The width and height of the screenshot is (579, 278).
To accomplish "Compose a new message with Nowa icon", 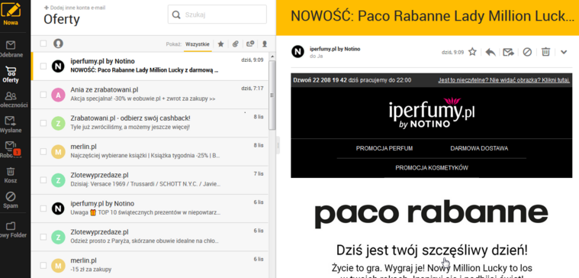I will (11, 14).
